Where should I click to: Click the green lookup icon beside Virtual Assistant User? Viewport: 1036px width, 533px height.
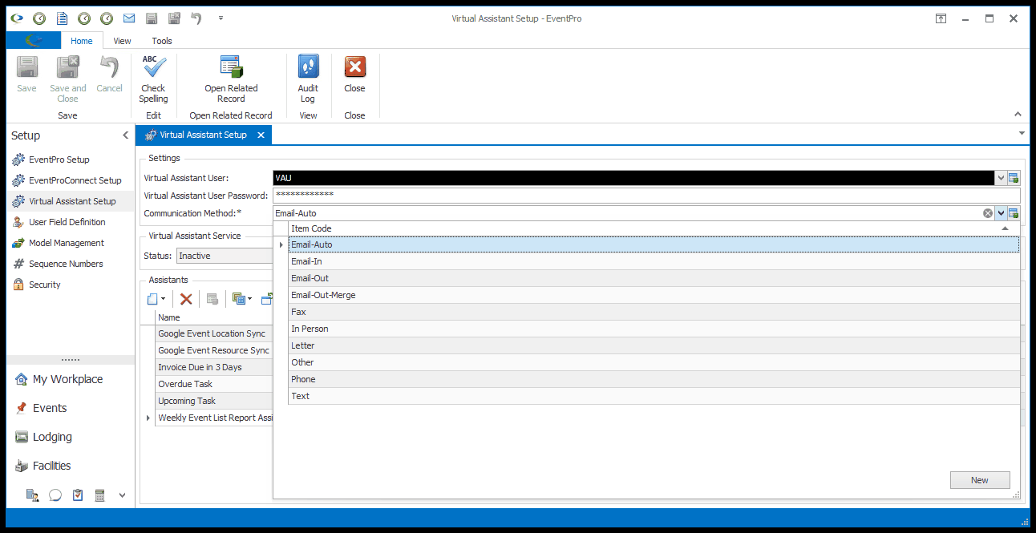coord(1014,178)
